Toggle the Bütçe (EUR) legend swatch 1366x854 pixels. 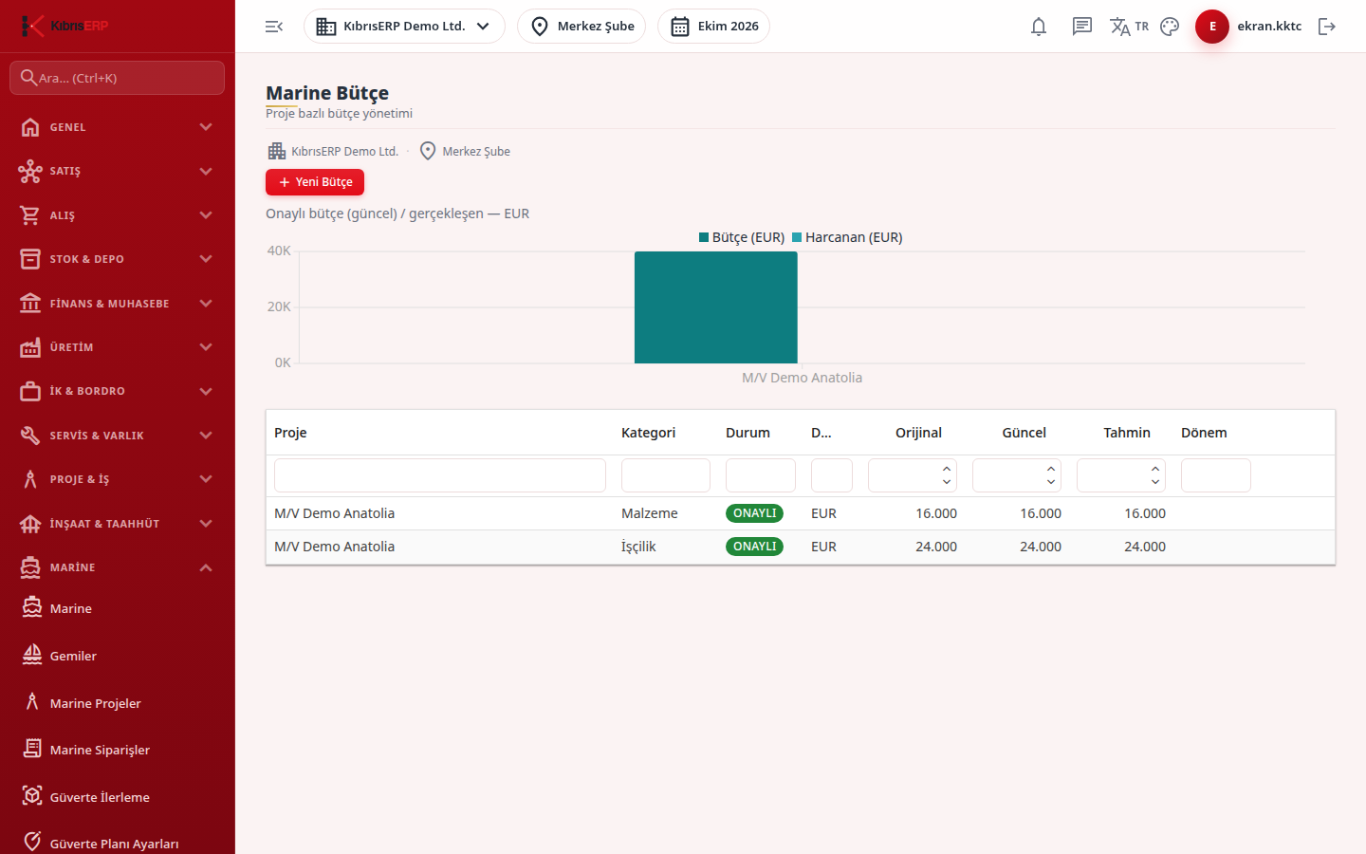[x=704, y=237]
